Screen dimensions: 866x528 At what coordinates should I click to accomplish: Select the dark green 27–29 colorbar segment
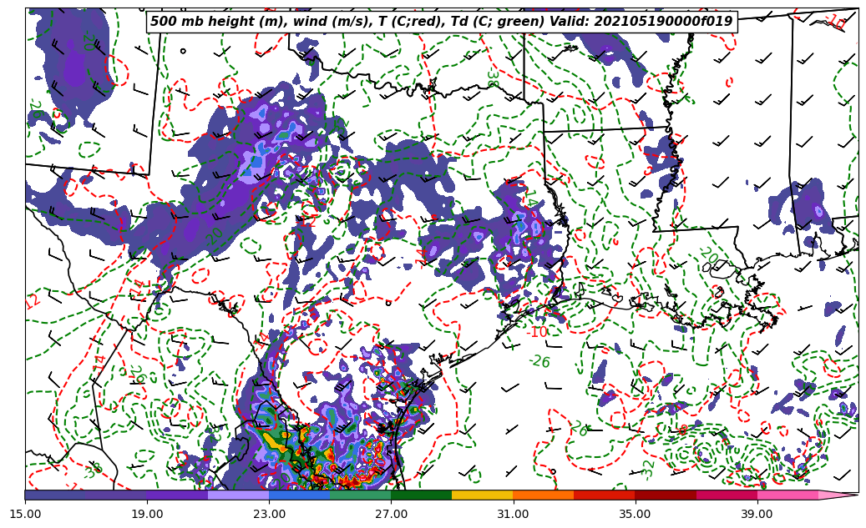coord(421,495)
